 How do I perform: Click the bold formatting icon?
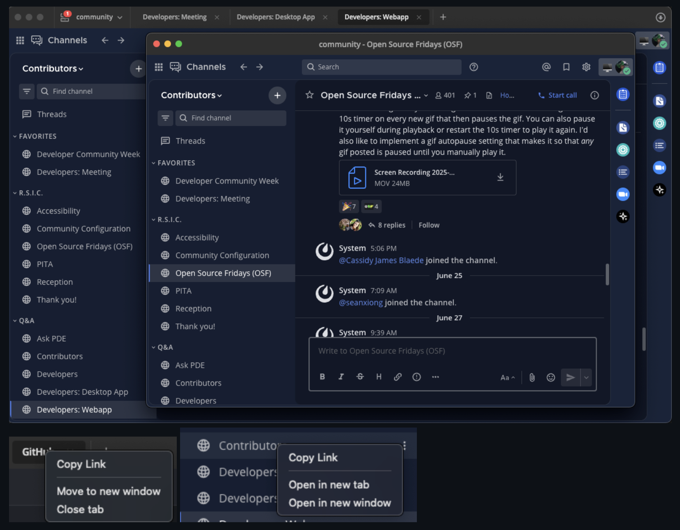[322, 377]
